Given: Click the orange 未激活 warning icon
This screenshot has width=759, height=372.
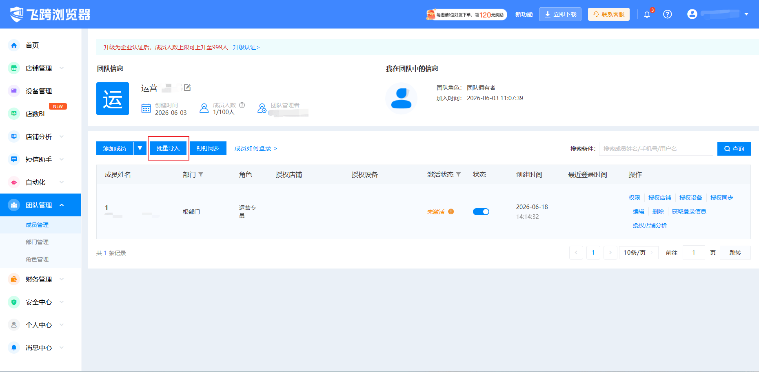Looking at the screenshot, I should tap(451, 211).
